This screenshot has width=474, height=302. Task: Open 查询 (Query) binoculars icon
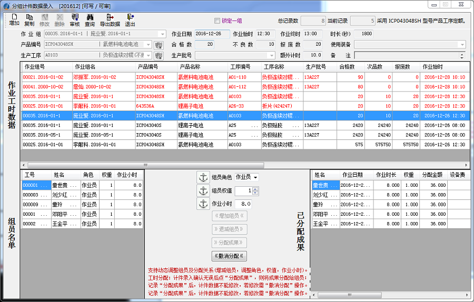pos(90,20)
